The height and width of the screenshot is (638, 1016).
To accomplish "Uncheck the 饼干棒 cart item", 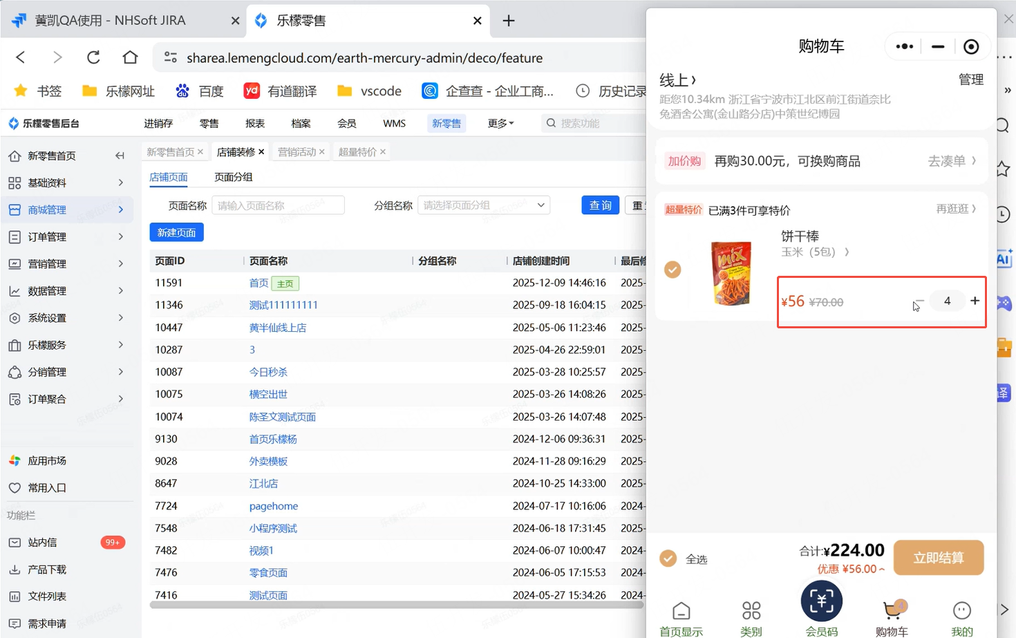I will [672, 270].
